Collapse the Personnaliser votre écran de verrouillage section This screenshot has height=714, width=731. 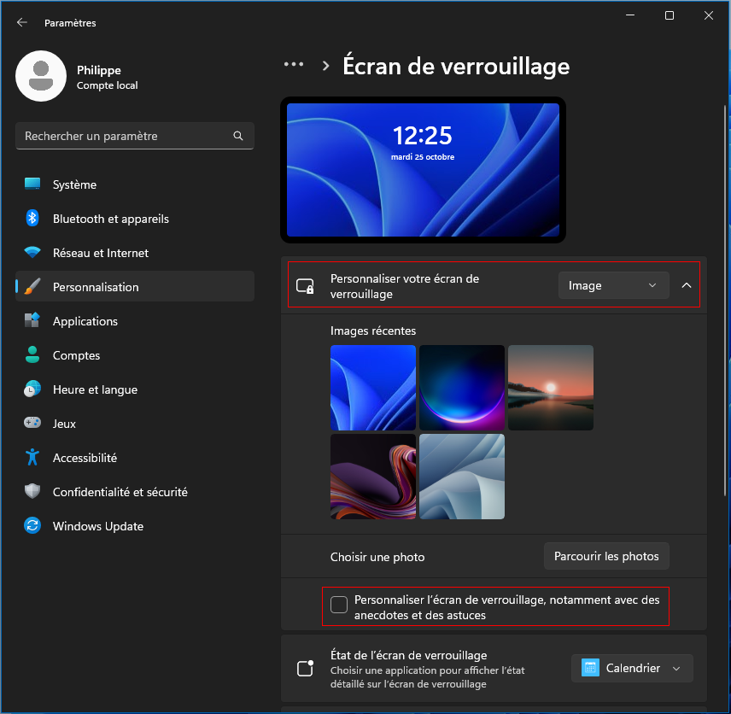(687, 285)
